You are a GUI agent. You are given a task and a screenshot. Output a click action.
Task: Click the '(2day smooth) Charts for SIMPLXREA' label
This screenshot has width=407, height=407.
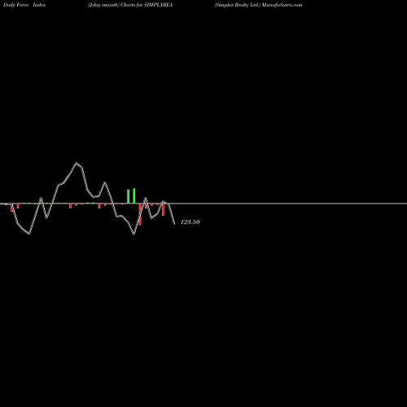point(130,5)
